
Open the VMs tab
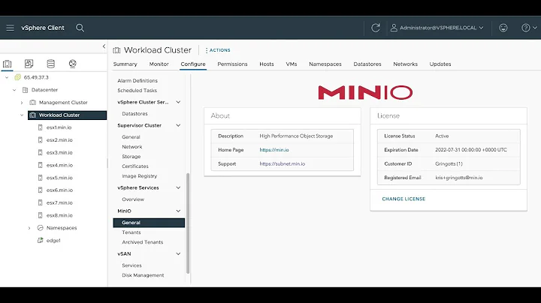click(x=292, y=64)
